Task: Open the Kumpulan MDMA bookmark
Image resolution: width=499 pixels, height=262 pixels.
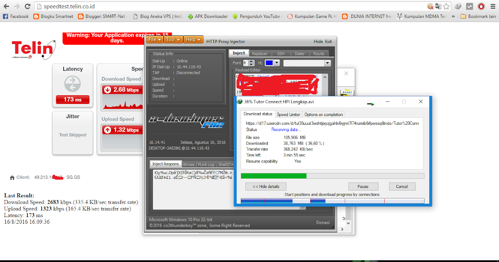Action: pos(422,16)
